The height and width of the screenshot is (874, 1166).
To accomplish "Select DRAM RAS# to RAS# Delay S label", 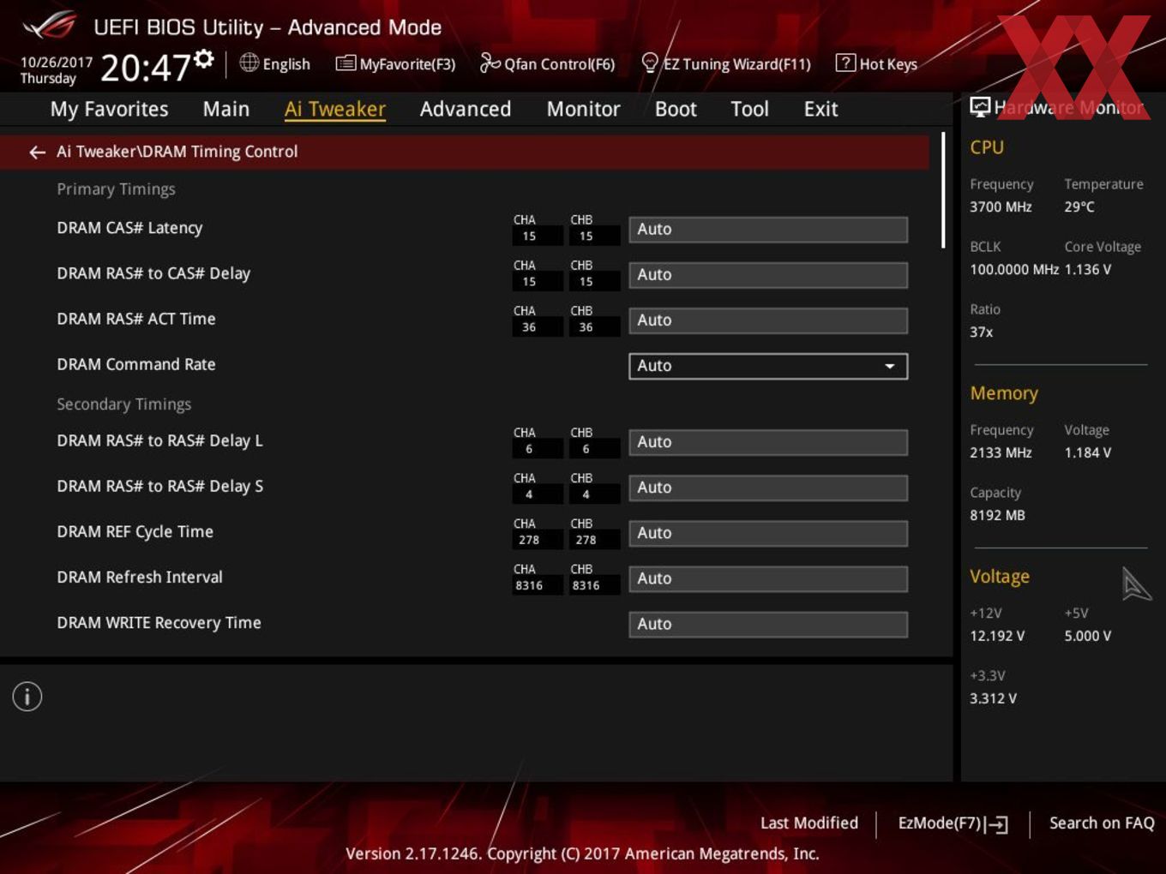I will (159, 486).
